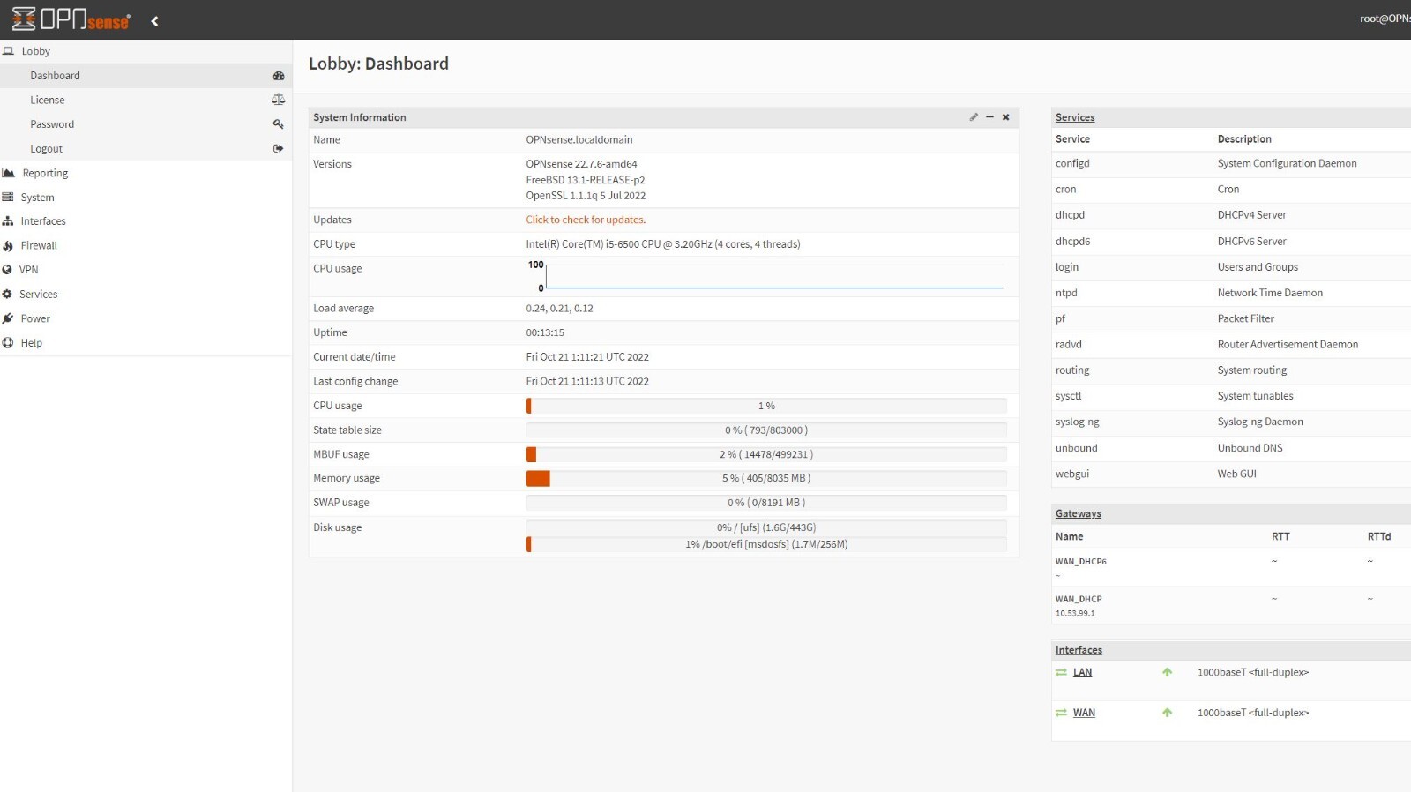1411x792 pixels.
Task: Click the 'WAN_DHCP6' gateway name
Action: point(1080,562)
